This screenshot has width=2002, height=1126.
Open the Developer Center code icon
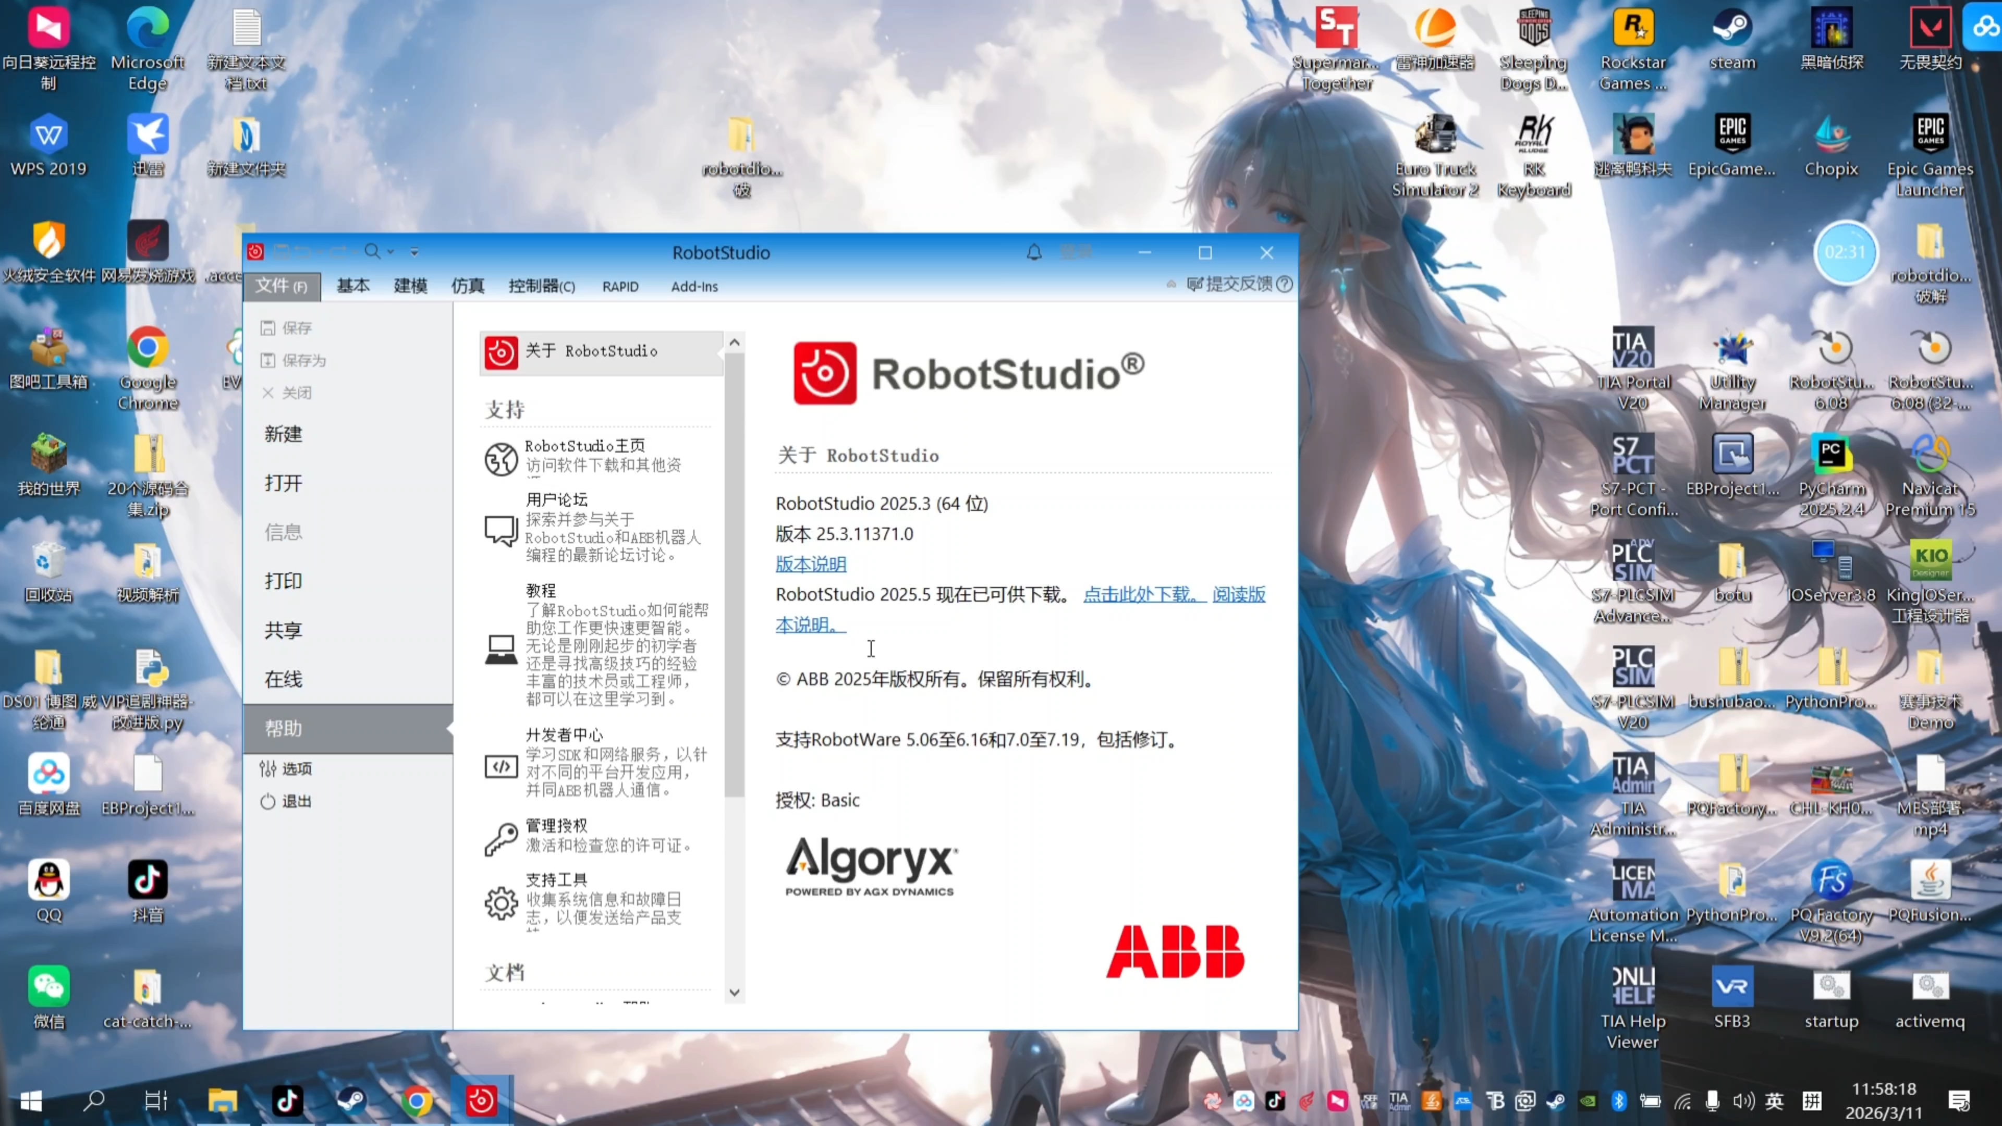coord(500,767)
